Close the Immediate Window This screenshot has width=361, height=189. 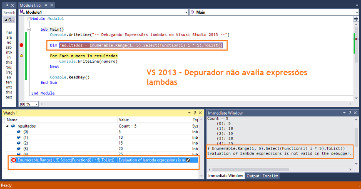click(x=355, y=113)
